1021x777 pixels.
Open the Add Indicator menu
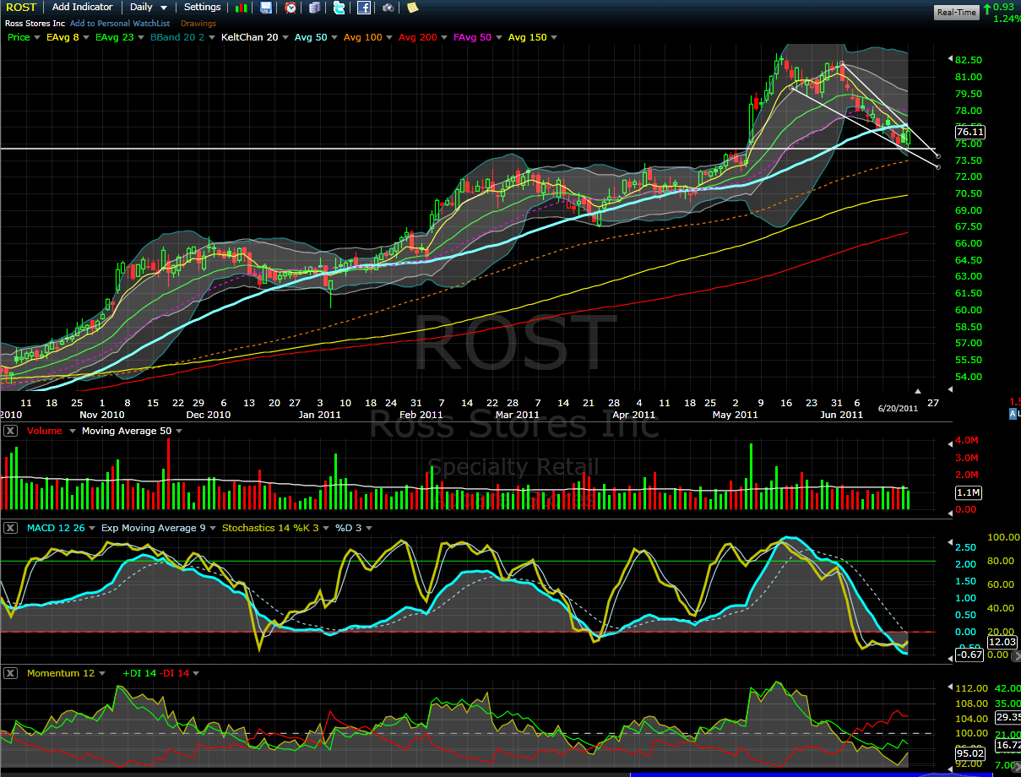pos(82,8)
